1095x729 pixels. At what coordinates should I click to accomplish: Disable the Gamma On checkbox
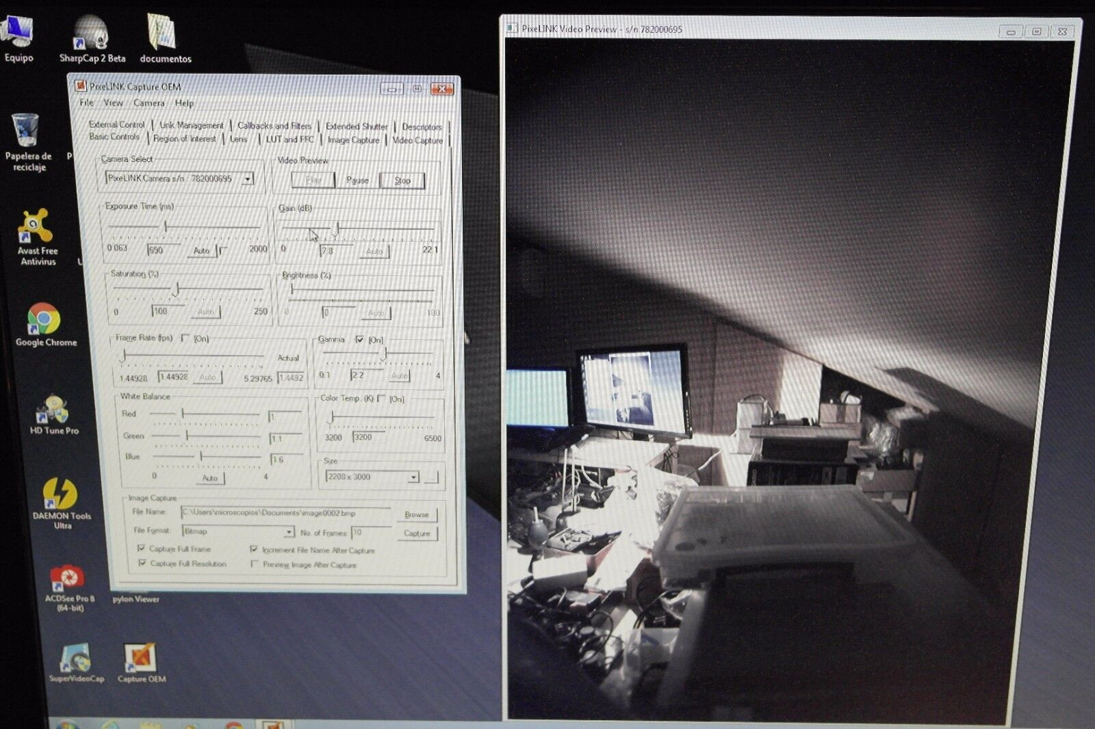click(x=360, y=339)
